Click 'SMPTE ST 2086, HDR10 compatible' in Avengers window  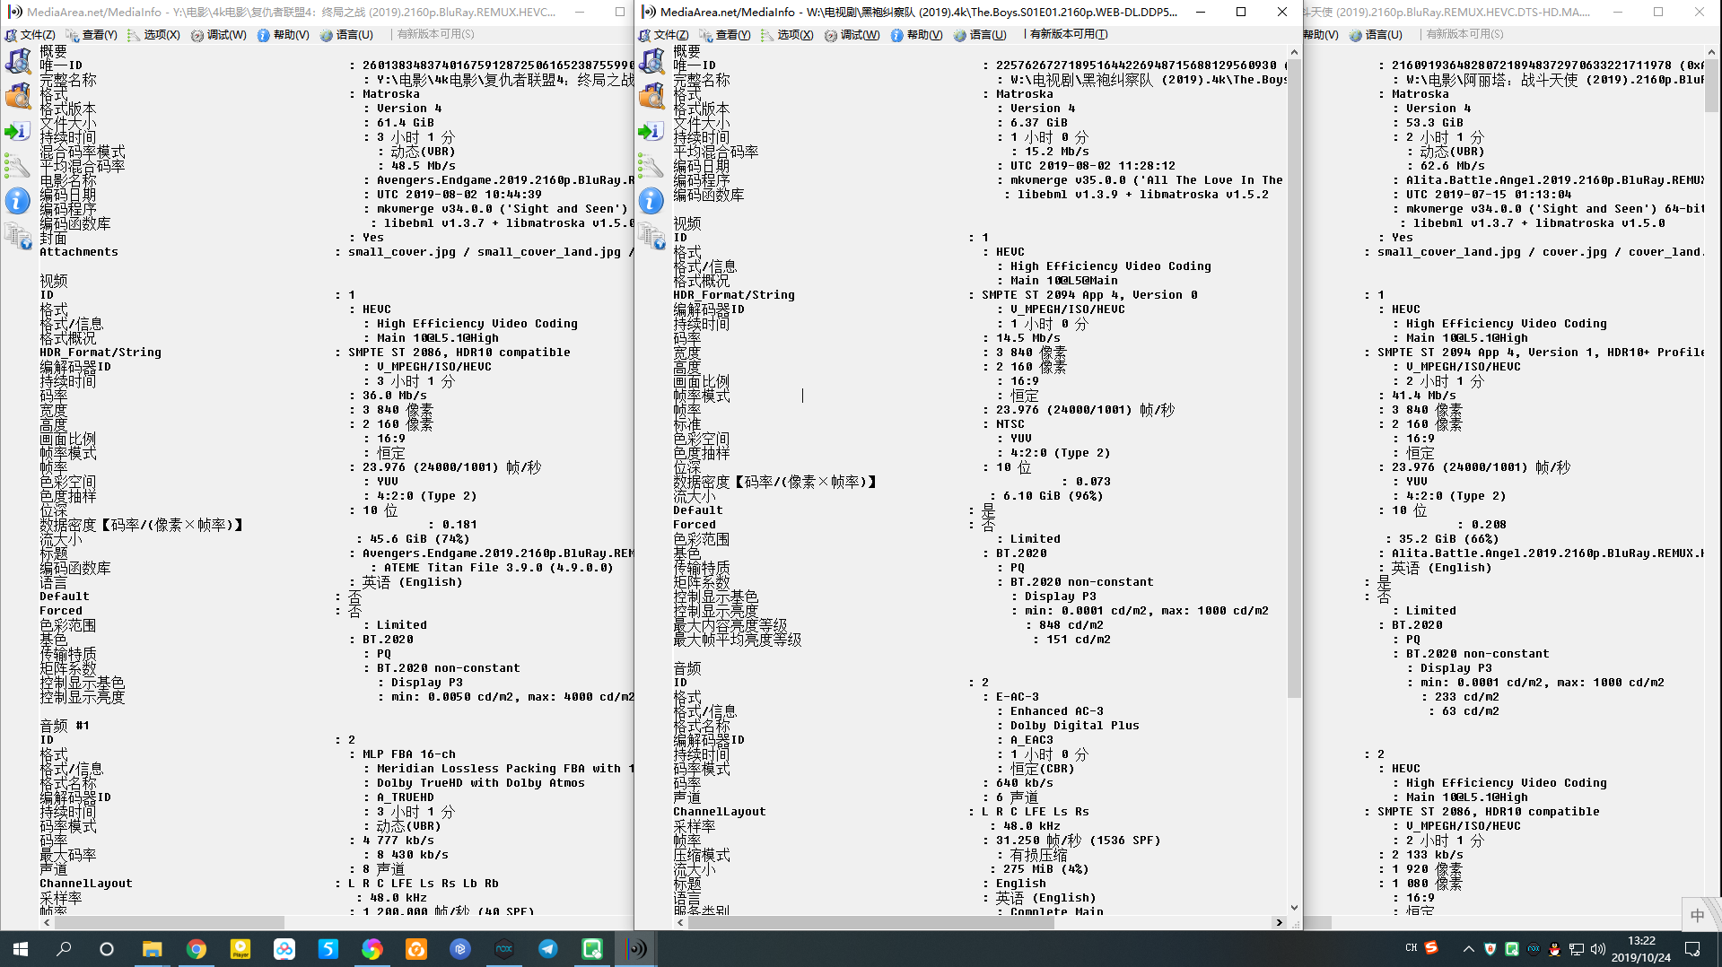(x=459, y=353)
